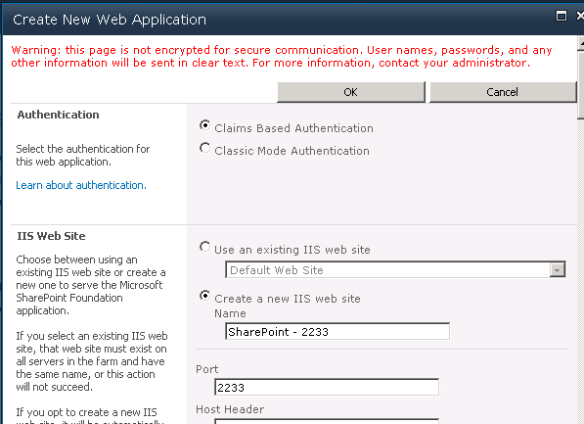Screen dimensions: 584x424
Task: Open the Default Web Site dropdown arrow
Action: pyautogui.click(x=558, y=270)
